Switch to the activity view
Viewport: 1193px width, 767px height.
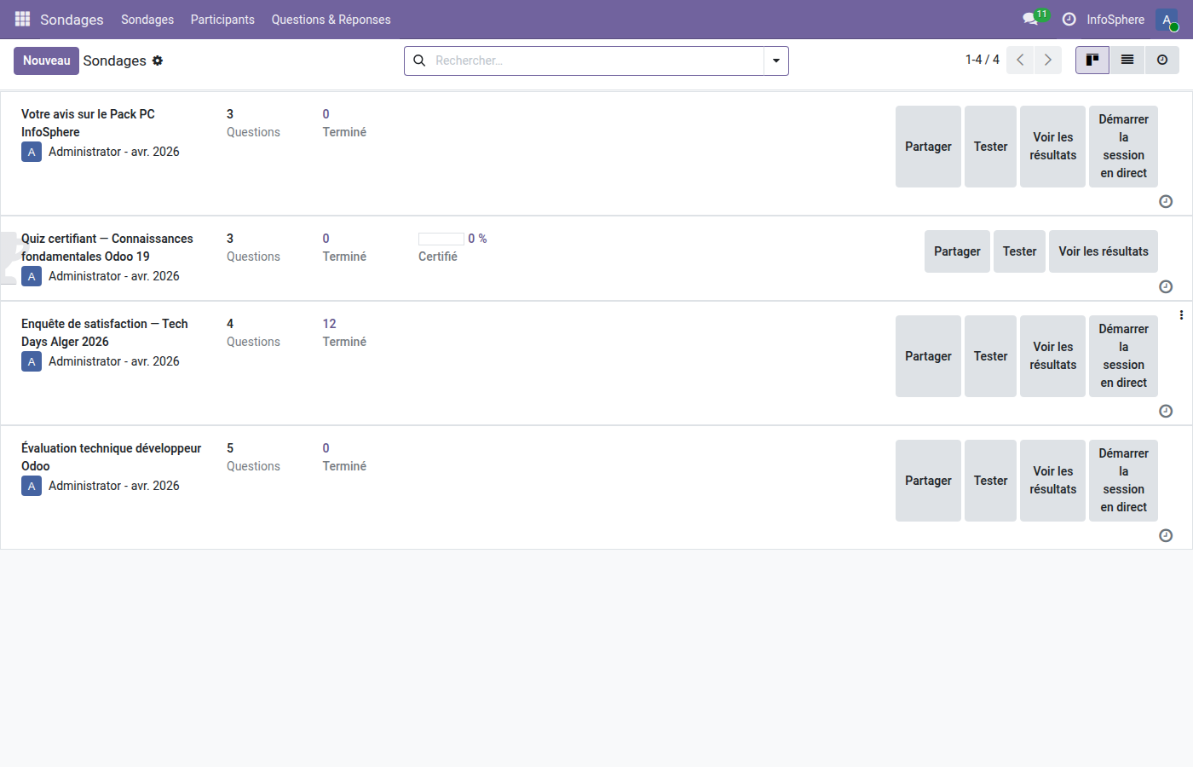(1162, 60)
